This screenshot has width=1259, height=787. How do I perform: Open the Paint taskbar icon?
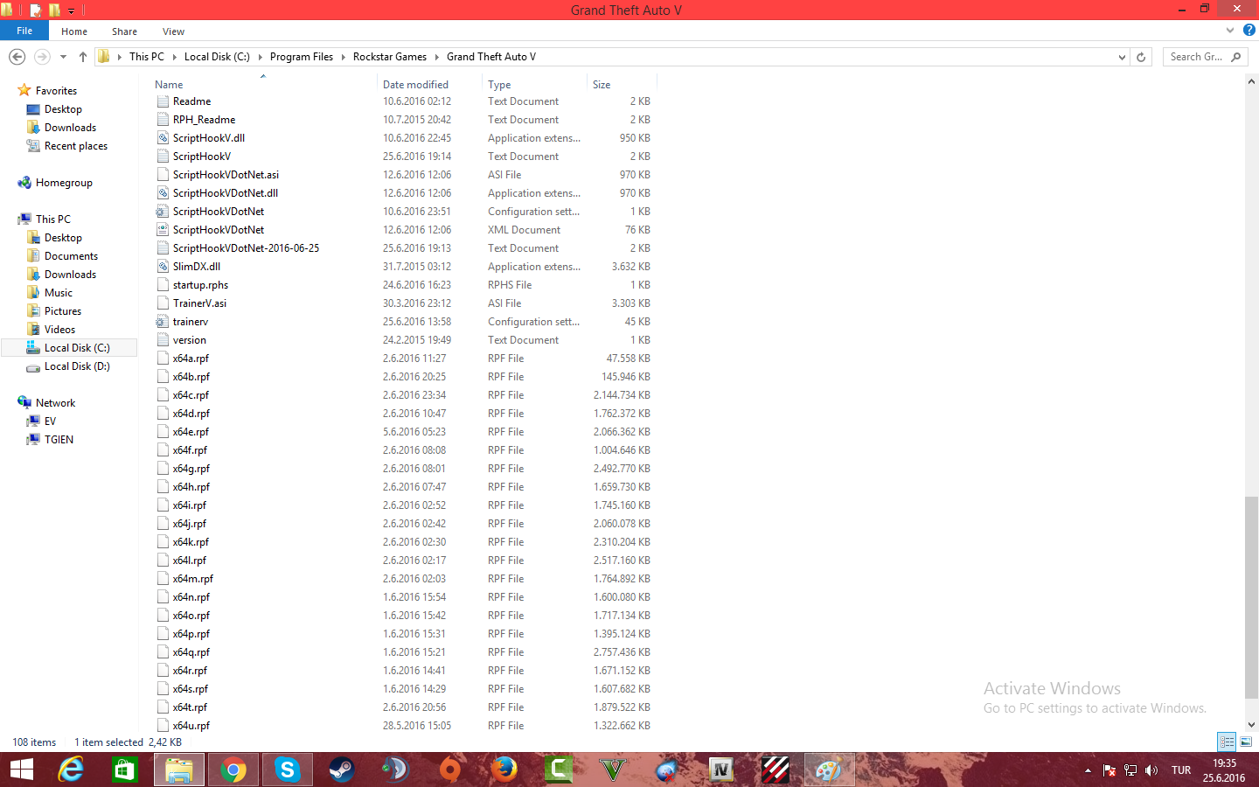(828, 770)
